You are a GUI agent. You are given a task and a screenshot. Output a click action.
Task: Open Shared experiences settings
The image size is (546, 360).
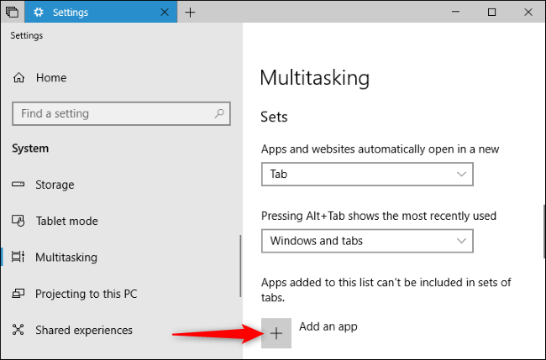83,331
